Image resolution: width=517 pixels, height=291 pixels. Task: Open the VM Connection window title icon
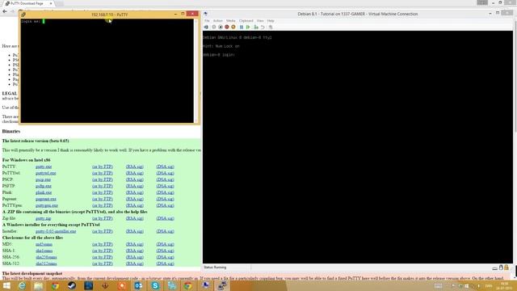pyautogui.click(x=205, y=14)
